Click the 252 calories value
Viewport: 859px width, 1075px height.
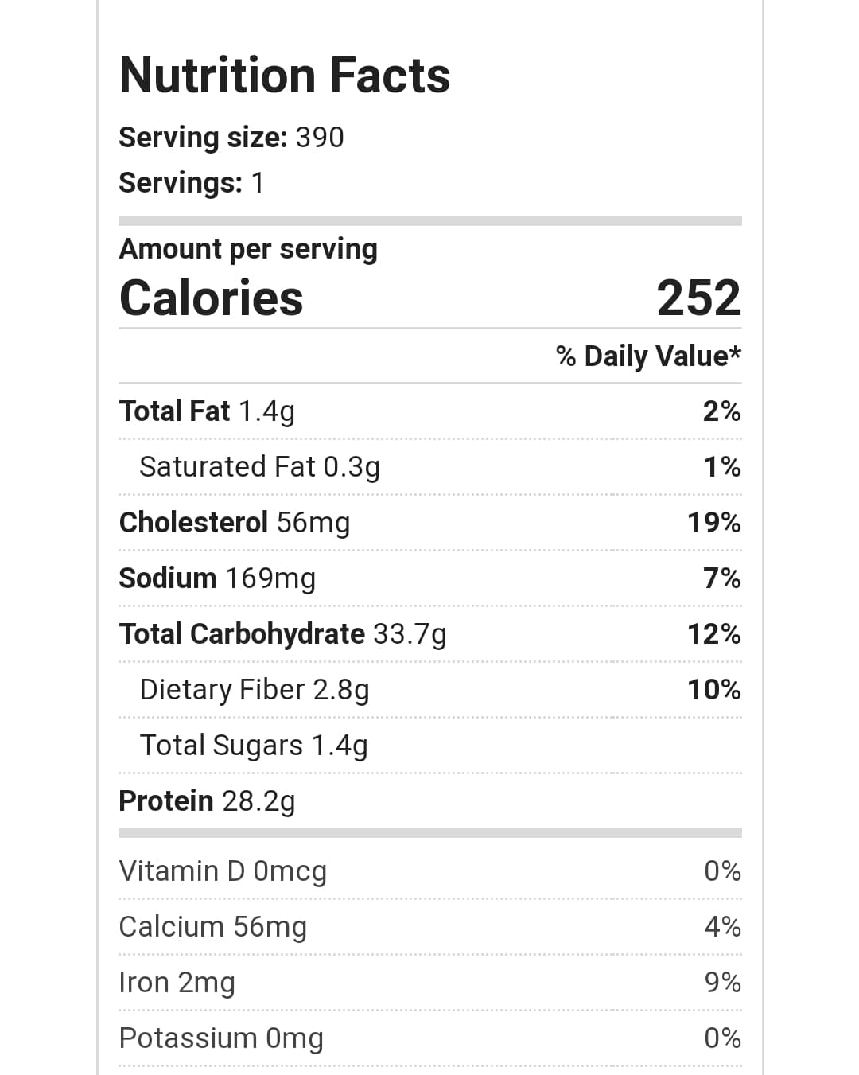698,298
